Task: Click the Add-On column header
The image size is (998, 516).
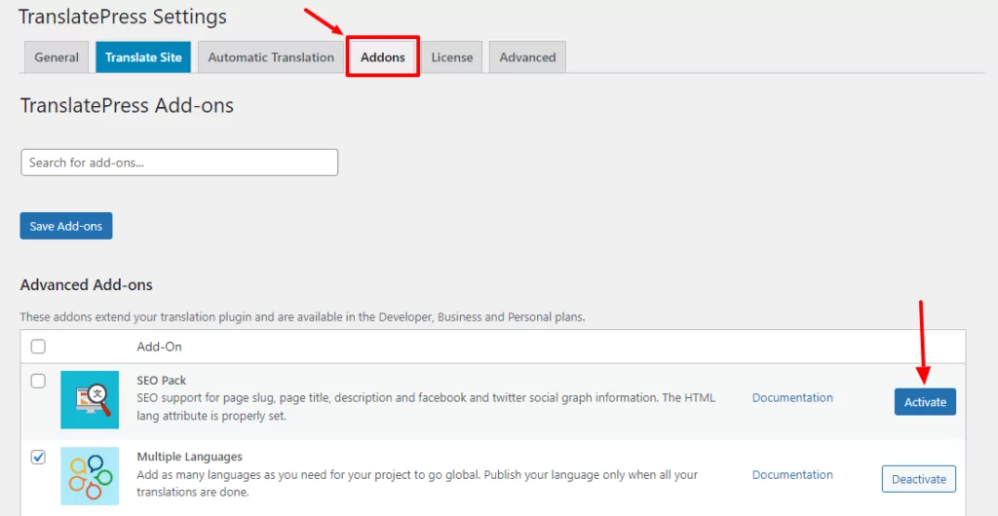Action: pos(159,347)
